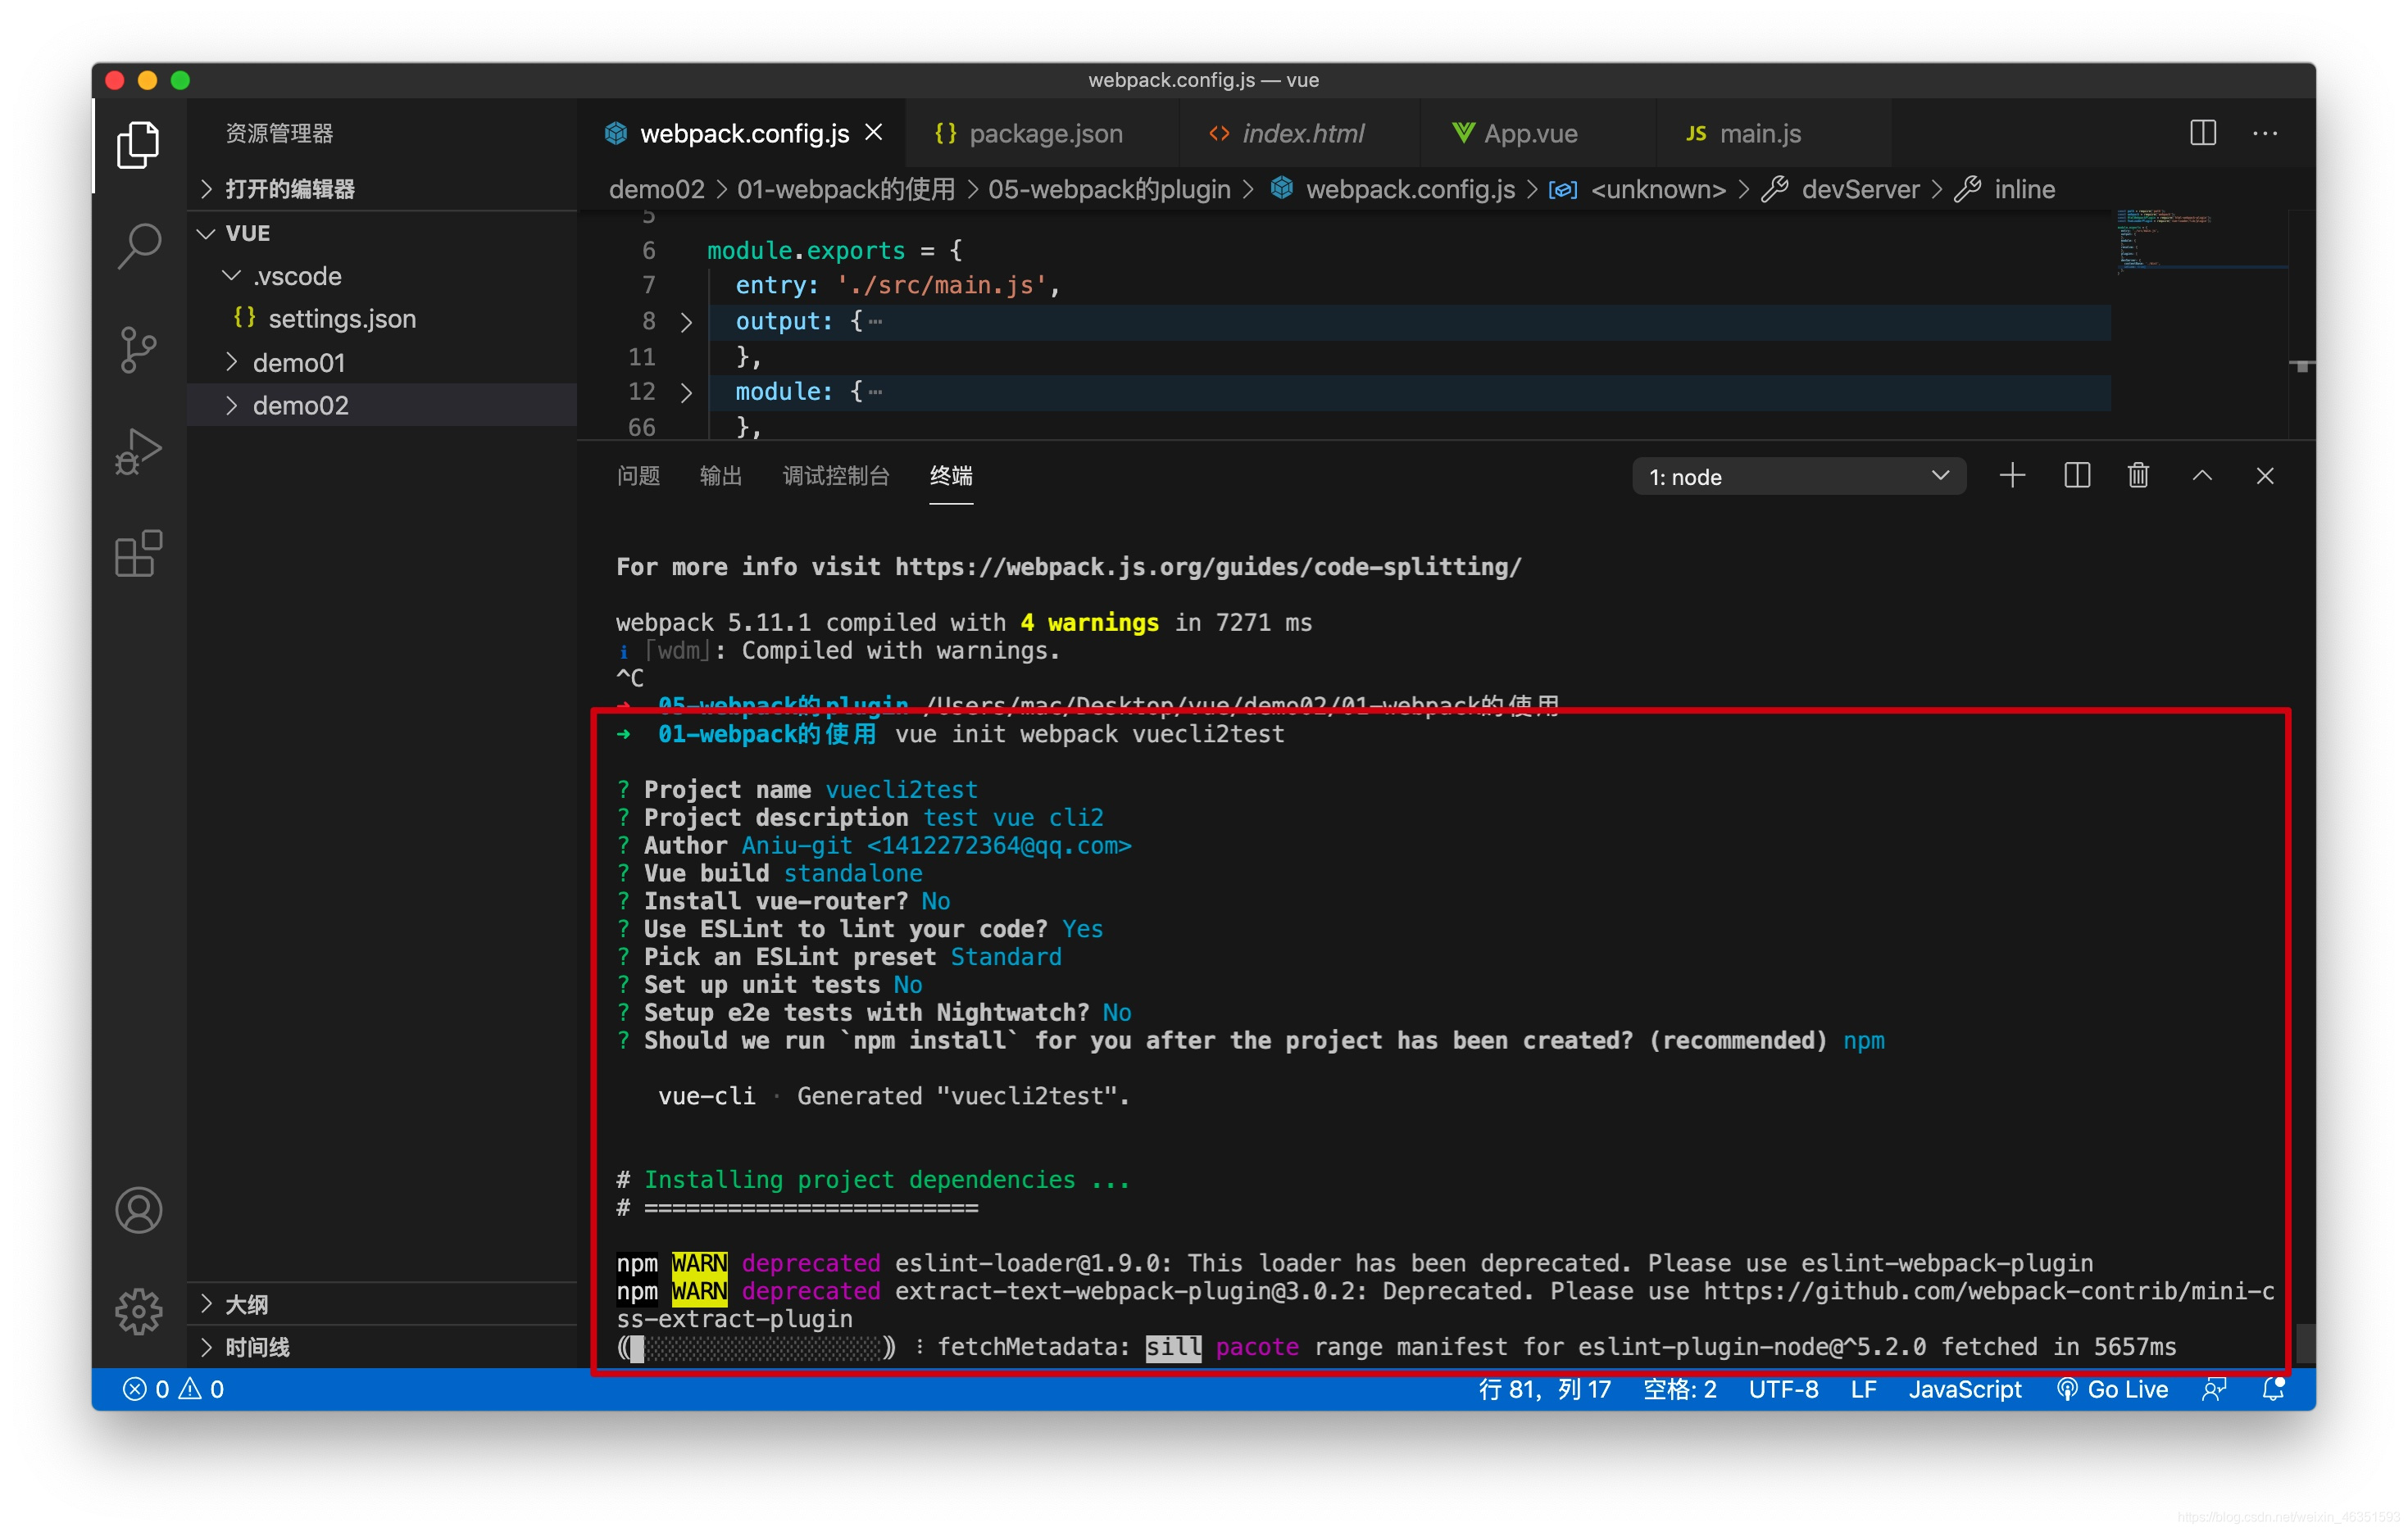
Task: Open the Manage gear icon
Action: (138, 1311)
